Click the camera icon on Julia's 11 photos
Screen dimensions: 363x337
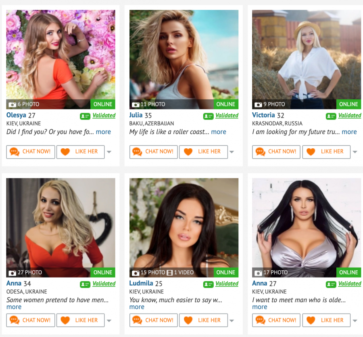point(136,105)
